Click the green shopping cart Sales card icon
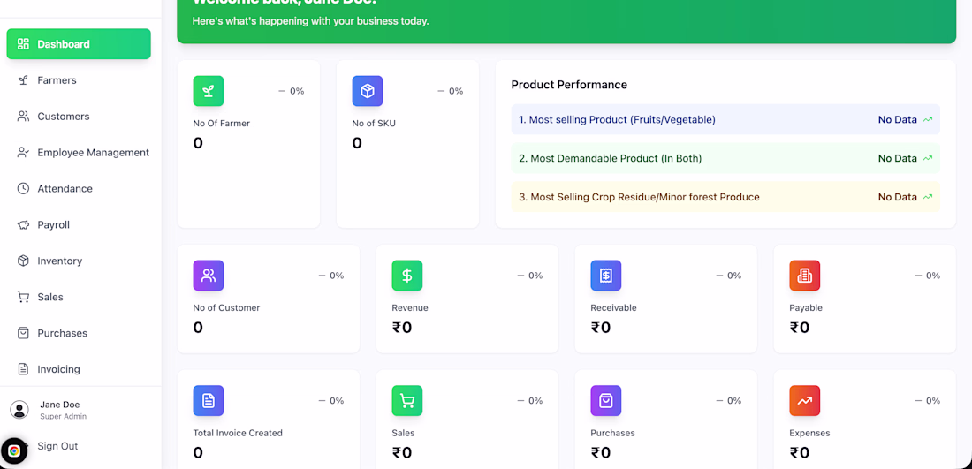 (407, 401)
